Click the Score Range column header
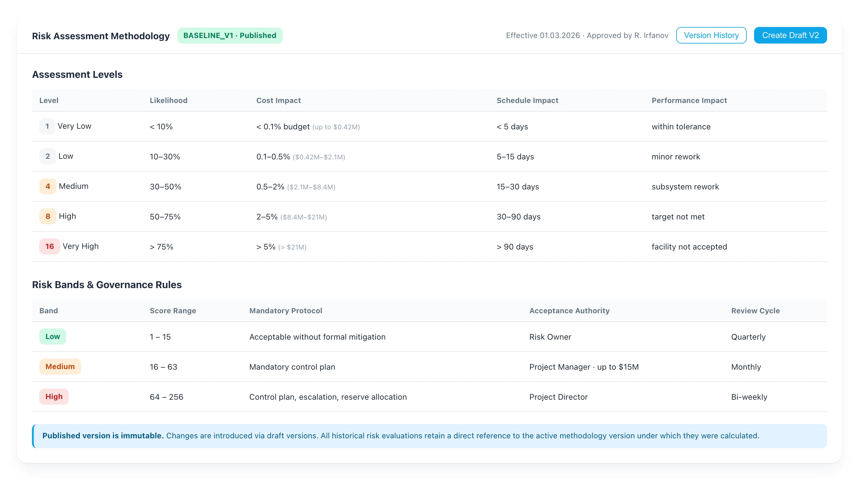 pos(173,310)
